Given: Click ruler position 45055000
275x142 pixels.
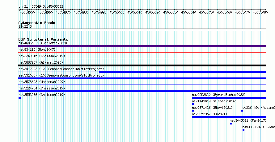Looking at the screenshot, I should [x=117, y=12].
